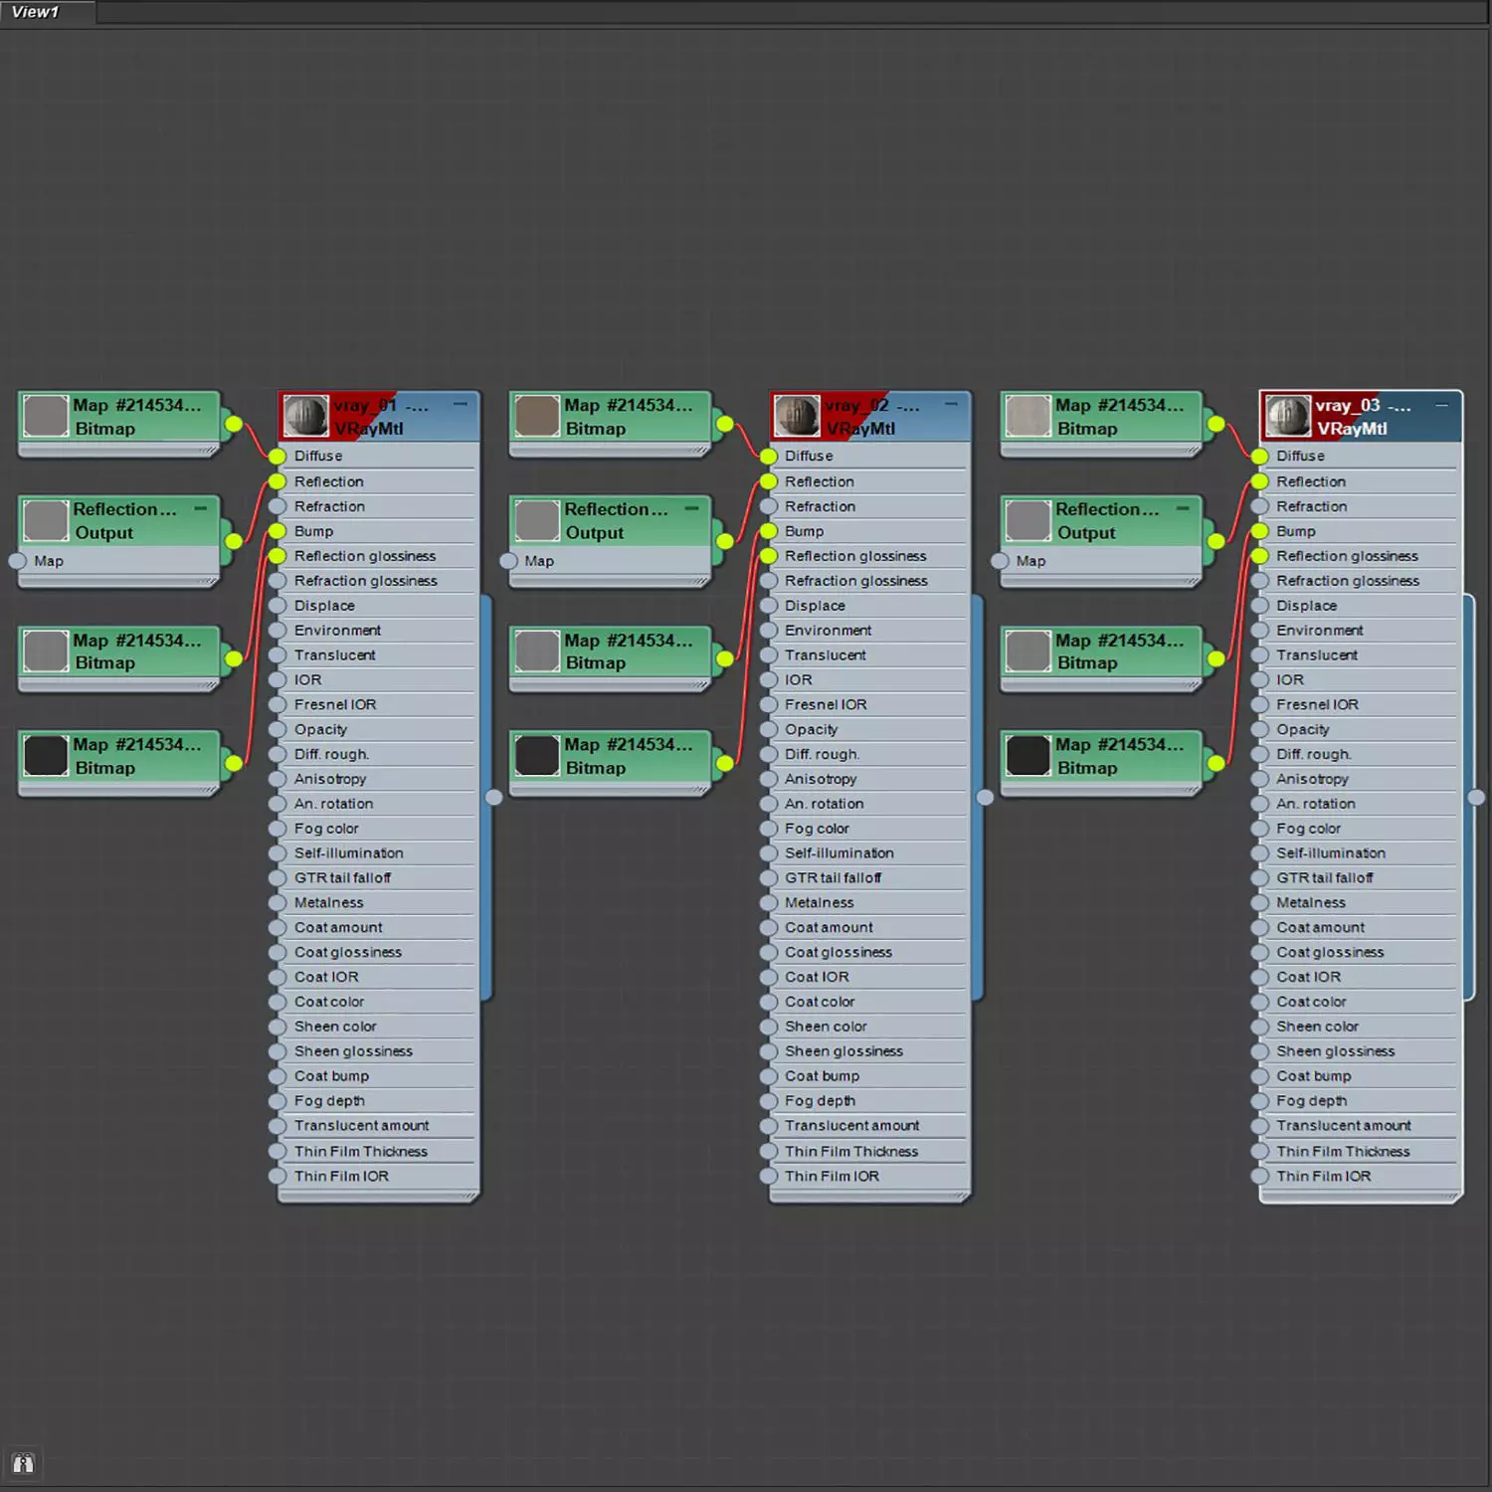This screenshot has width=1492, height=1492.
Task: Click the Map input socket of vray_01's Reflection Output
Action: pos(17,561)
